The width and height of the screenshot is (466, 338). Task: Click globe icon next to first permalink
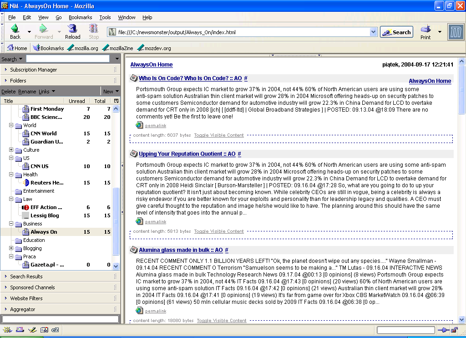pos(139,125)
